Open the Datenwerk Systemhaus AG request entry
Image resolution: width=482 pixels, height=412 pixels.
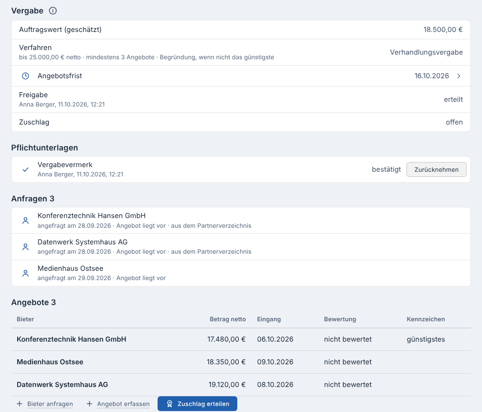pyautogui.click(x=241, y=247)
